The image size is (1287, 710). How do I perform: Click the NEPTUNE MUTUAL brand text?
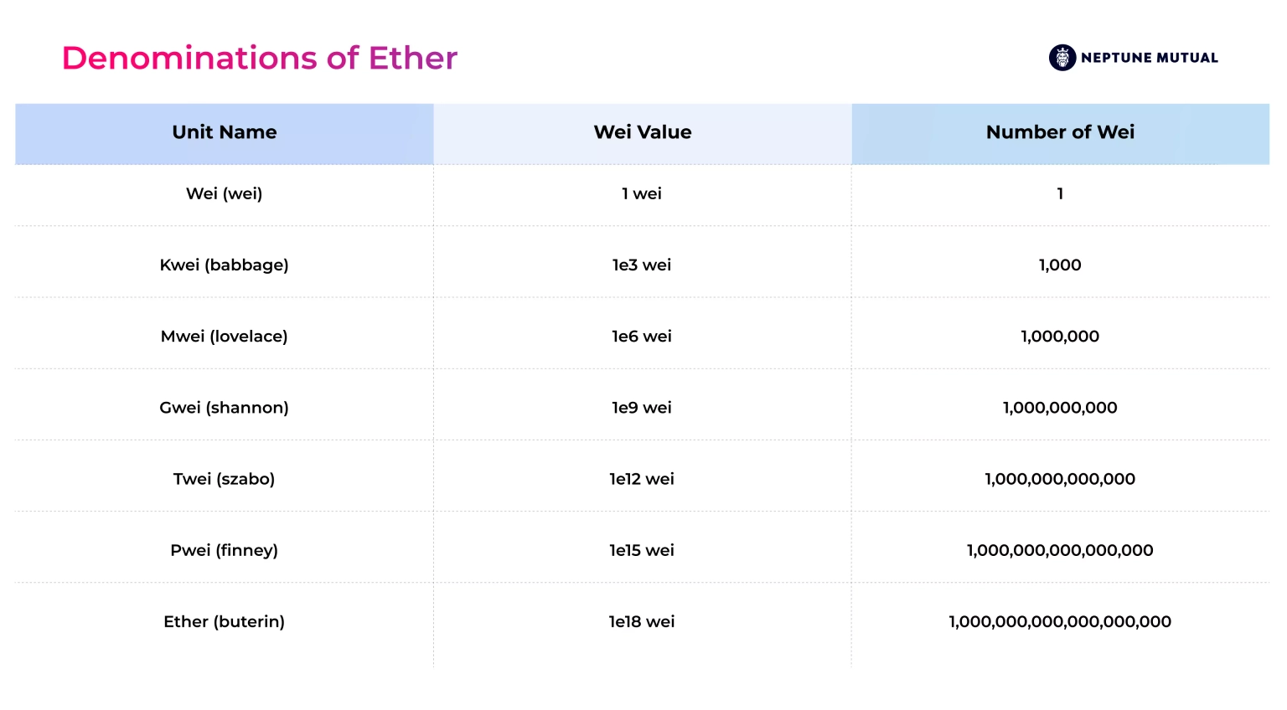[1150, 58]
